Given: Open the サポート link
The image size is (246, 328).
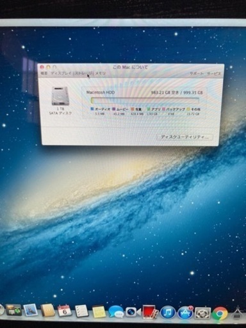Looking at the screenshot, I should click(197, 74).
